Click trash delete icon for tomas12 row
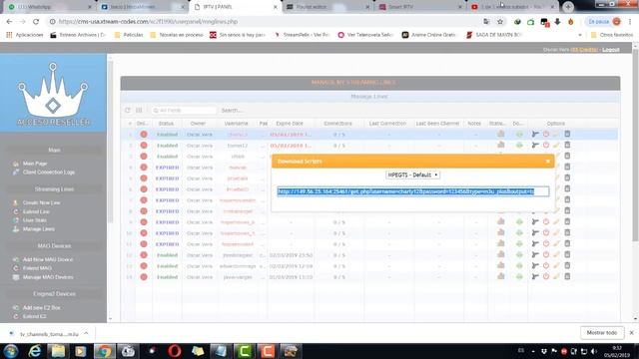This screenshot has width=639, height=359. tap(567, 145)
